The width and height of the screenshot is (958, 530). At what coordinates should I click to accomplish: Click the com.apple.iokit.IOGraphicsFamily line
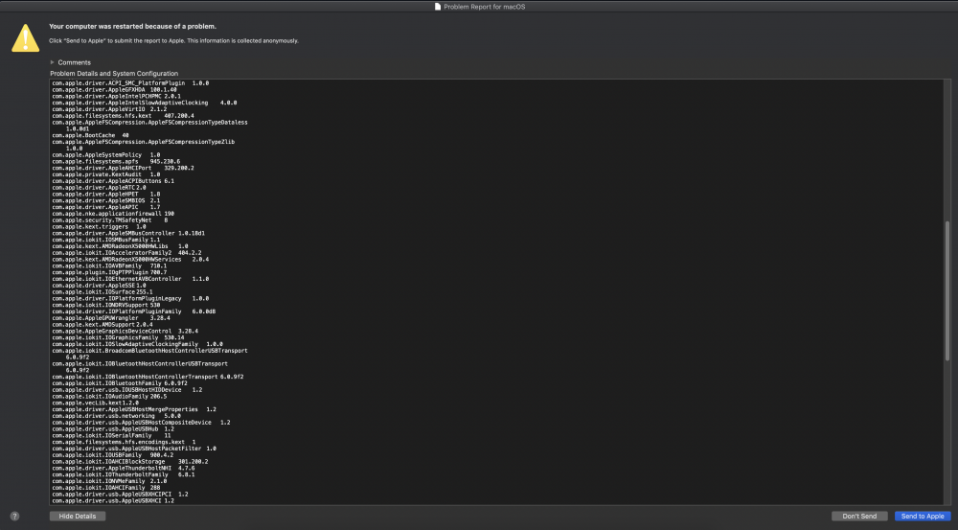118,337
